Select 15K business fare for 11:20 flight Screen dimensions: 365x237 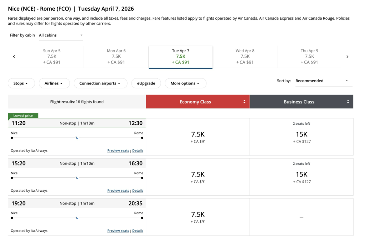[x=301, y=137]
